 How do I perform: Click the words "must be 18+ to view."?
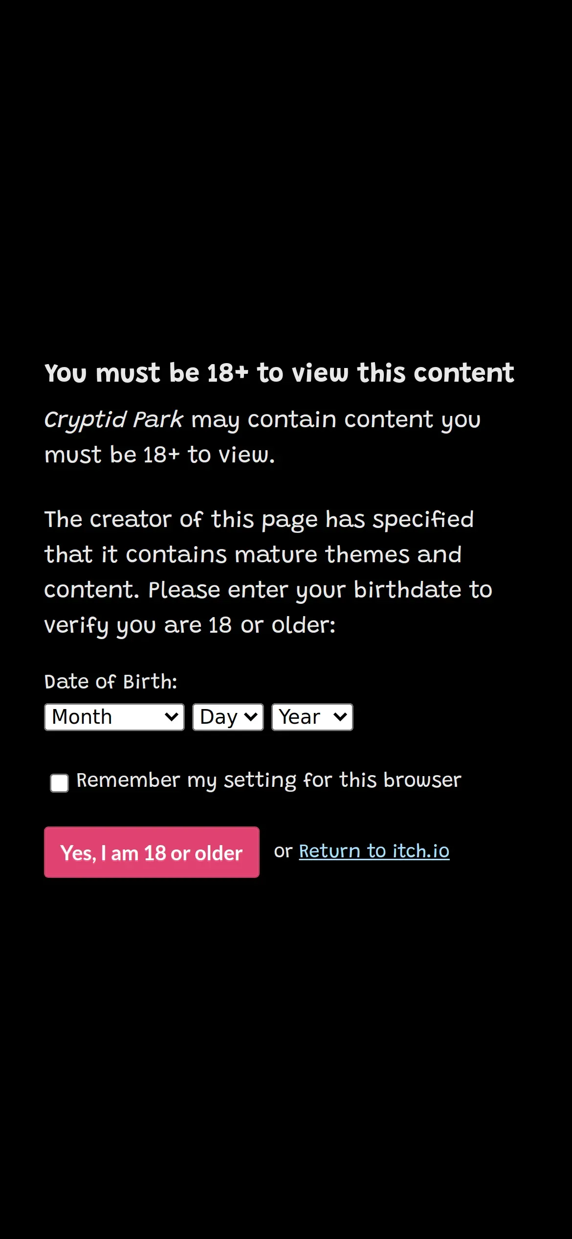pos(159,455)
